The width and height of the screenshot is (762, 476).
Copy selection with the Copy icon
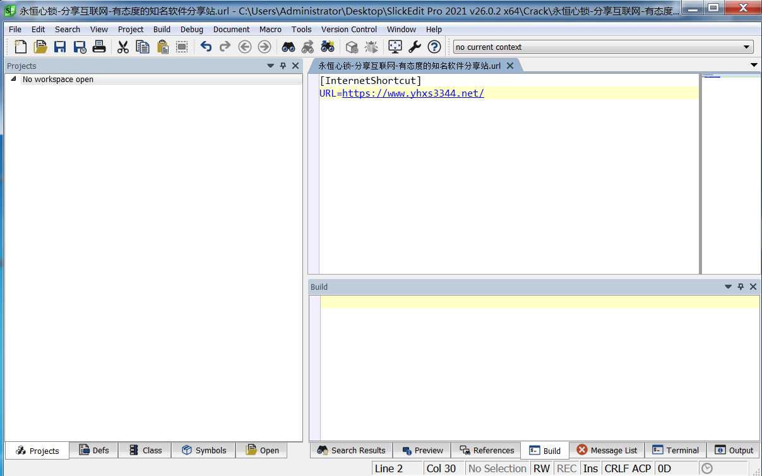[x=143, y=47]
